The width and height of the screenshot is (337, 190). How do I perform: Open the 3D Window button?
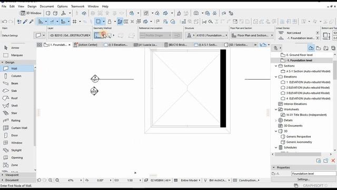(x=31, y=13)
